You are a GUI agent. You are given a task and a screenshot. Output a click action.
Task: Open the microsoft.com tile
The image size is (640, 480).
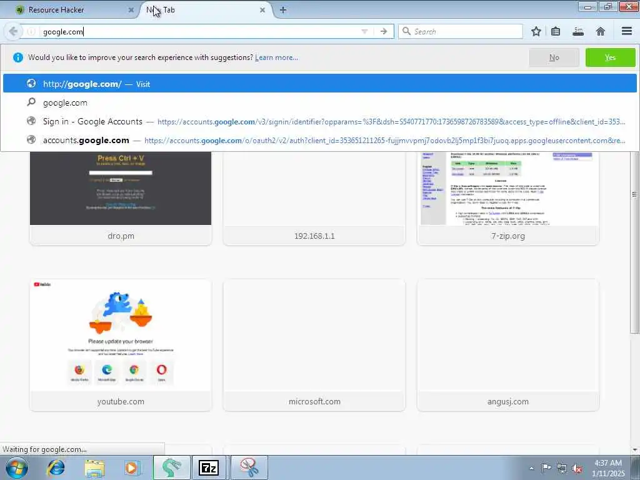[314, 345]
